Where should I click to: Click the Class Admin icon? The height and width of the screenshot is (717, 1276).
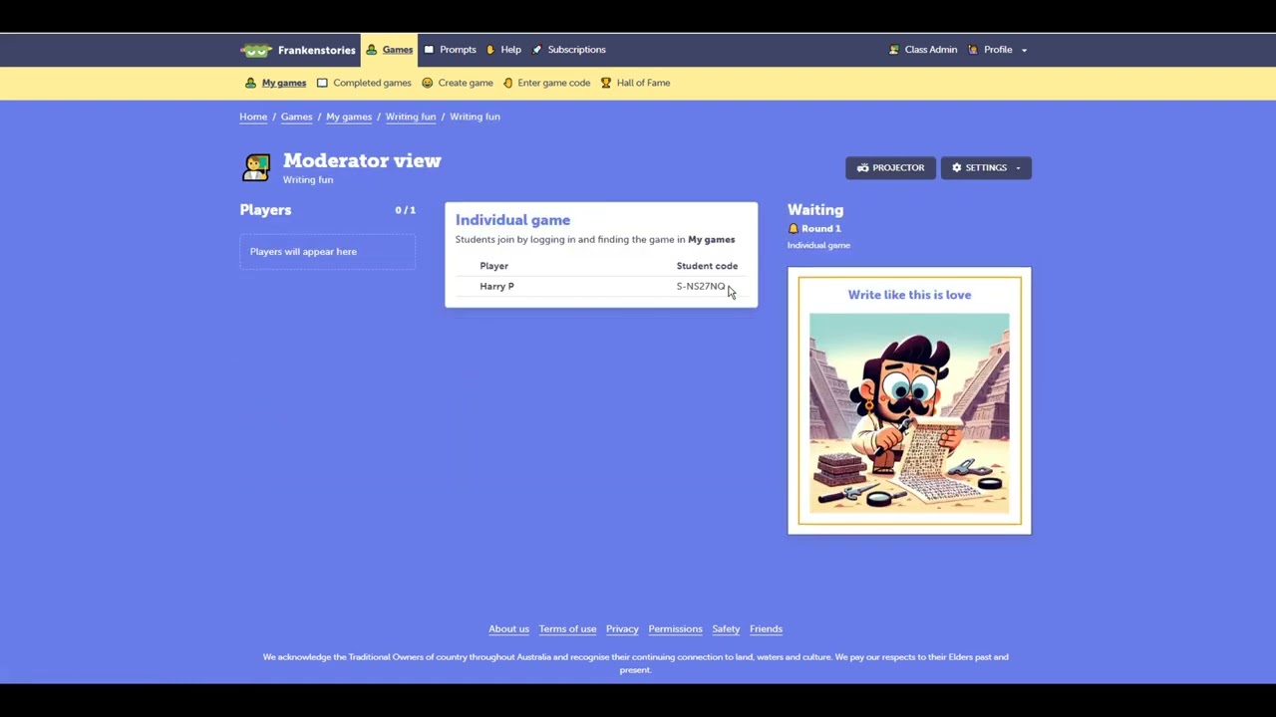tap(894, 50)
